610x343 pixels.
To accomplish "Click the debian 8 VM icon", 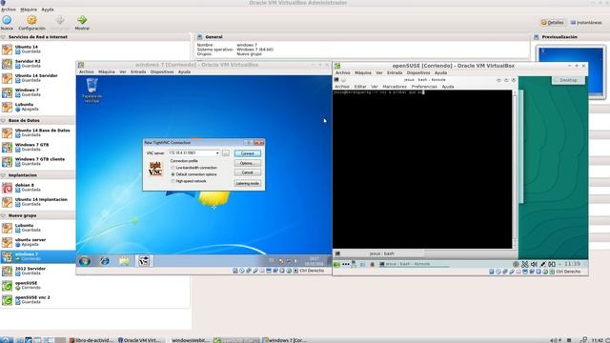I will pyautogui.click(x=7, y=188).
